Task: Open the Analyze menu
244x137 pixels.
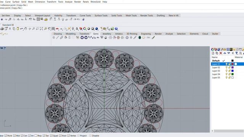Action: click(x=69, y=2)
